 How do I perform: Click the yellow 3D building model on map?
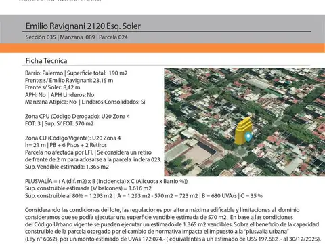242,131
